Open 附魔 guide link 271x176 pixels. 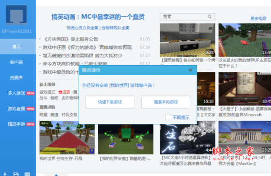pos(43,115)
